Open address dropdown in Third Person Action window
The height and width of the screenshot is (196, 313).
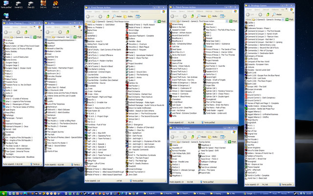pos(227,21)
